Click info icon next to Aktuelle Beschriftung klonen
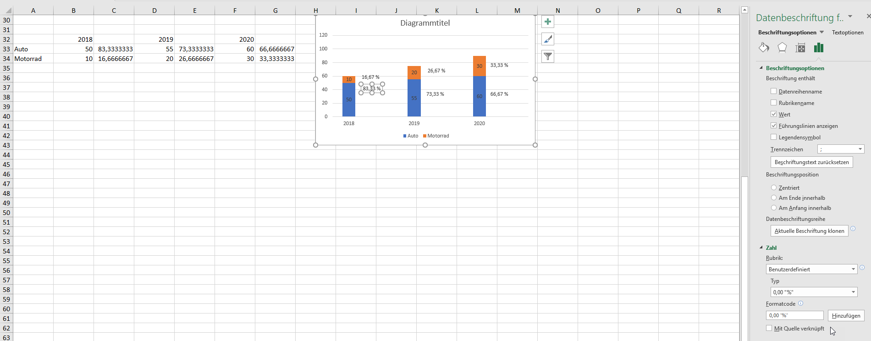 click(x=853, y=229)
